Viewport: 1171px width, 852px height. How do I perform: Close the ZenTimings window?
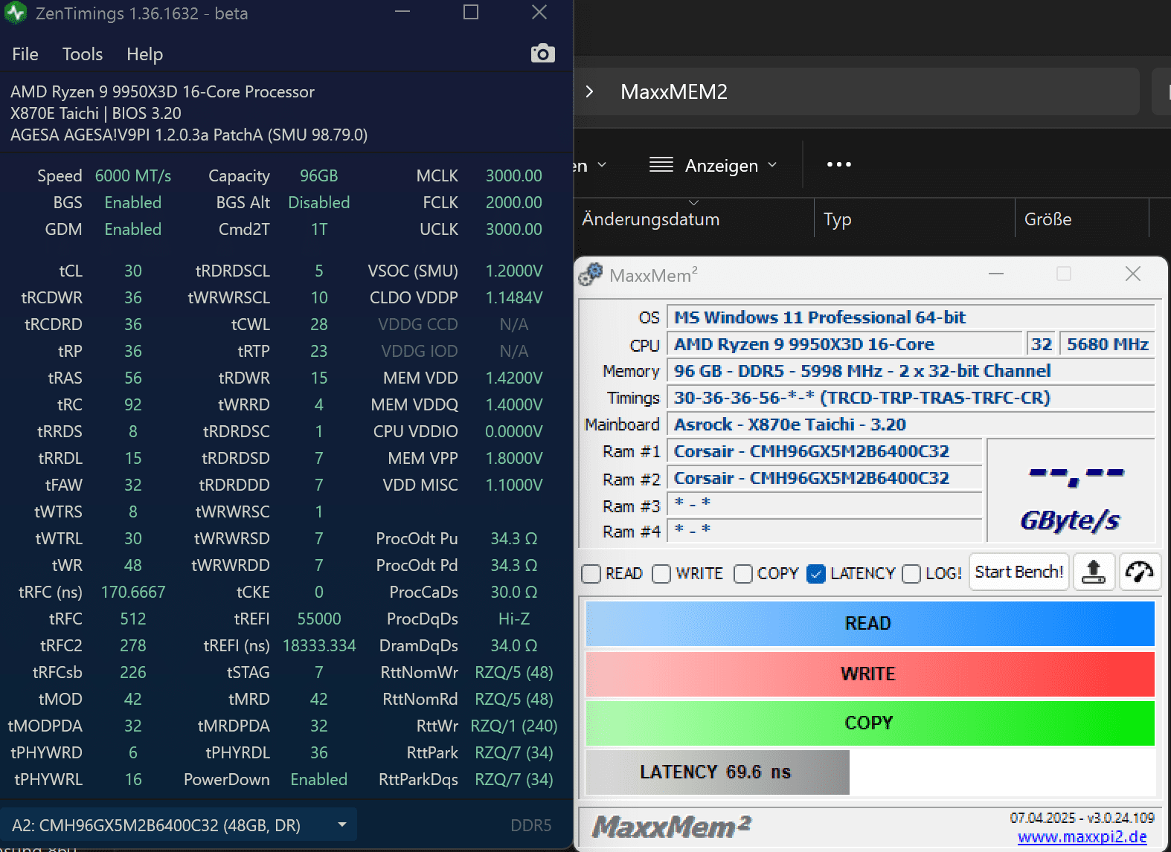[539, 12]
